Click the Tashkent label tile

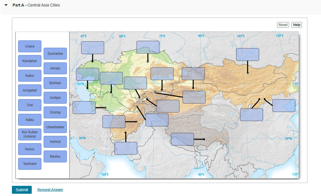coord(30,164)
